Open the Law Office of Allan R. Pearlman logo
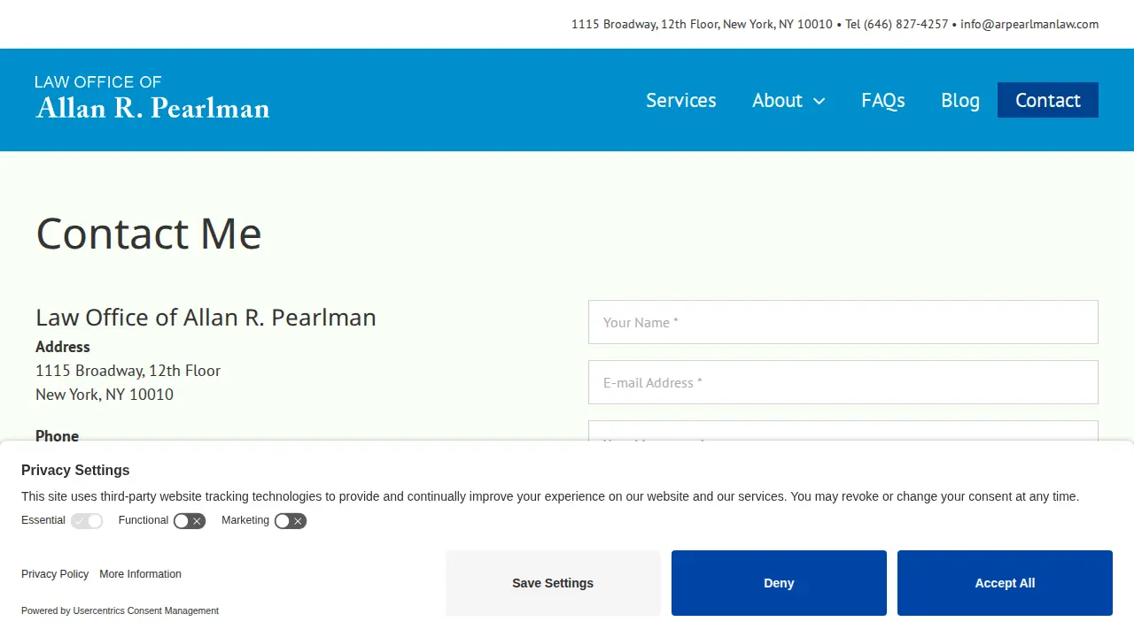Screen dimensions: 1134x637 pyautogui.click(x=152, y=97)
